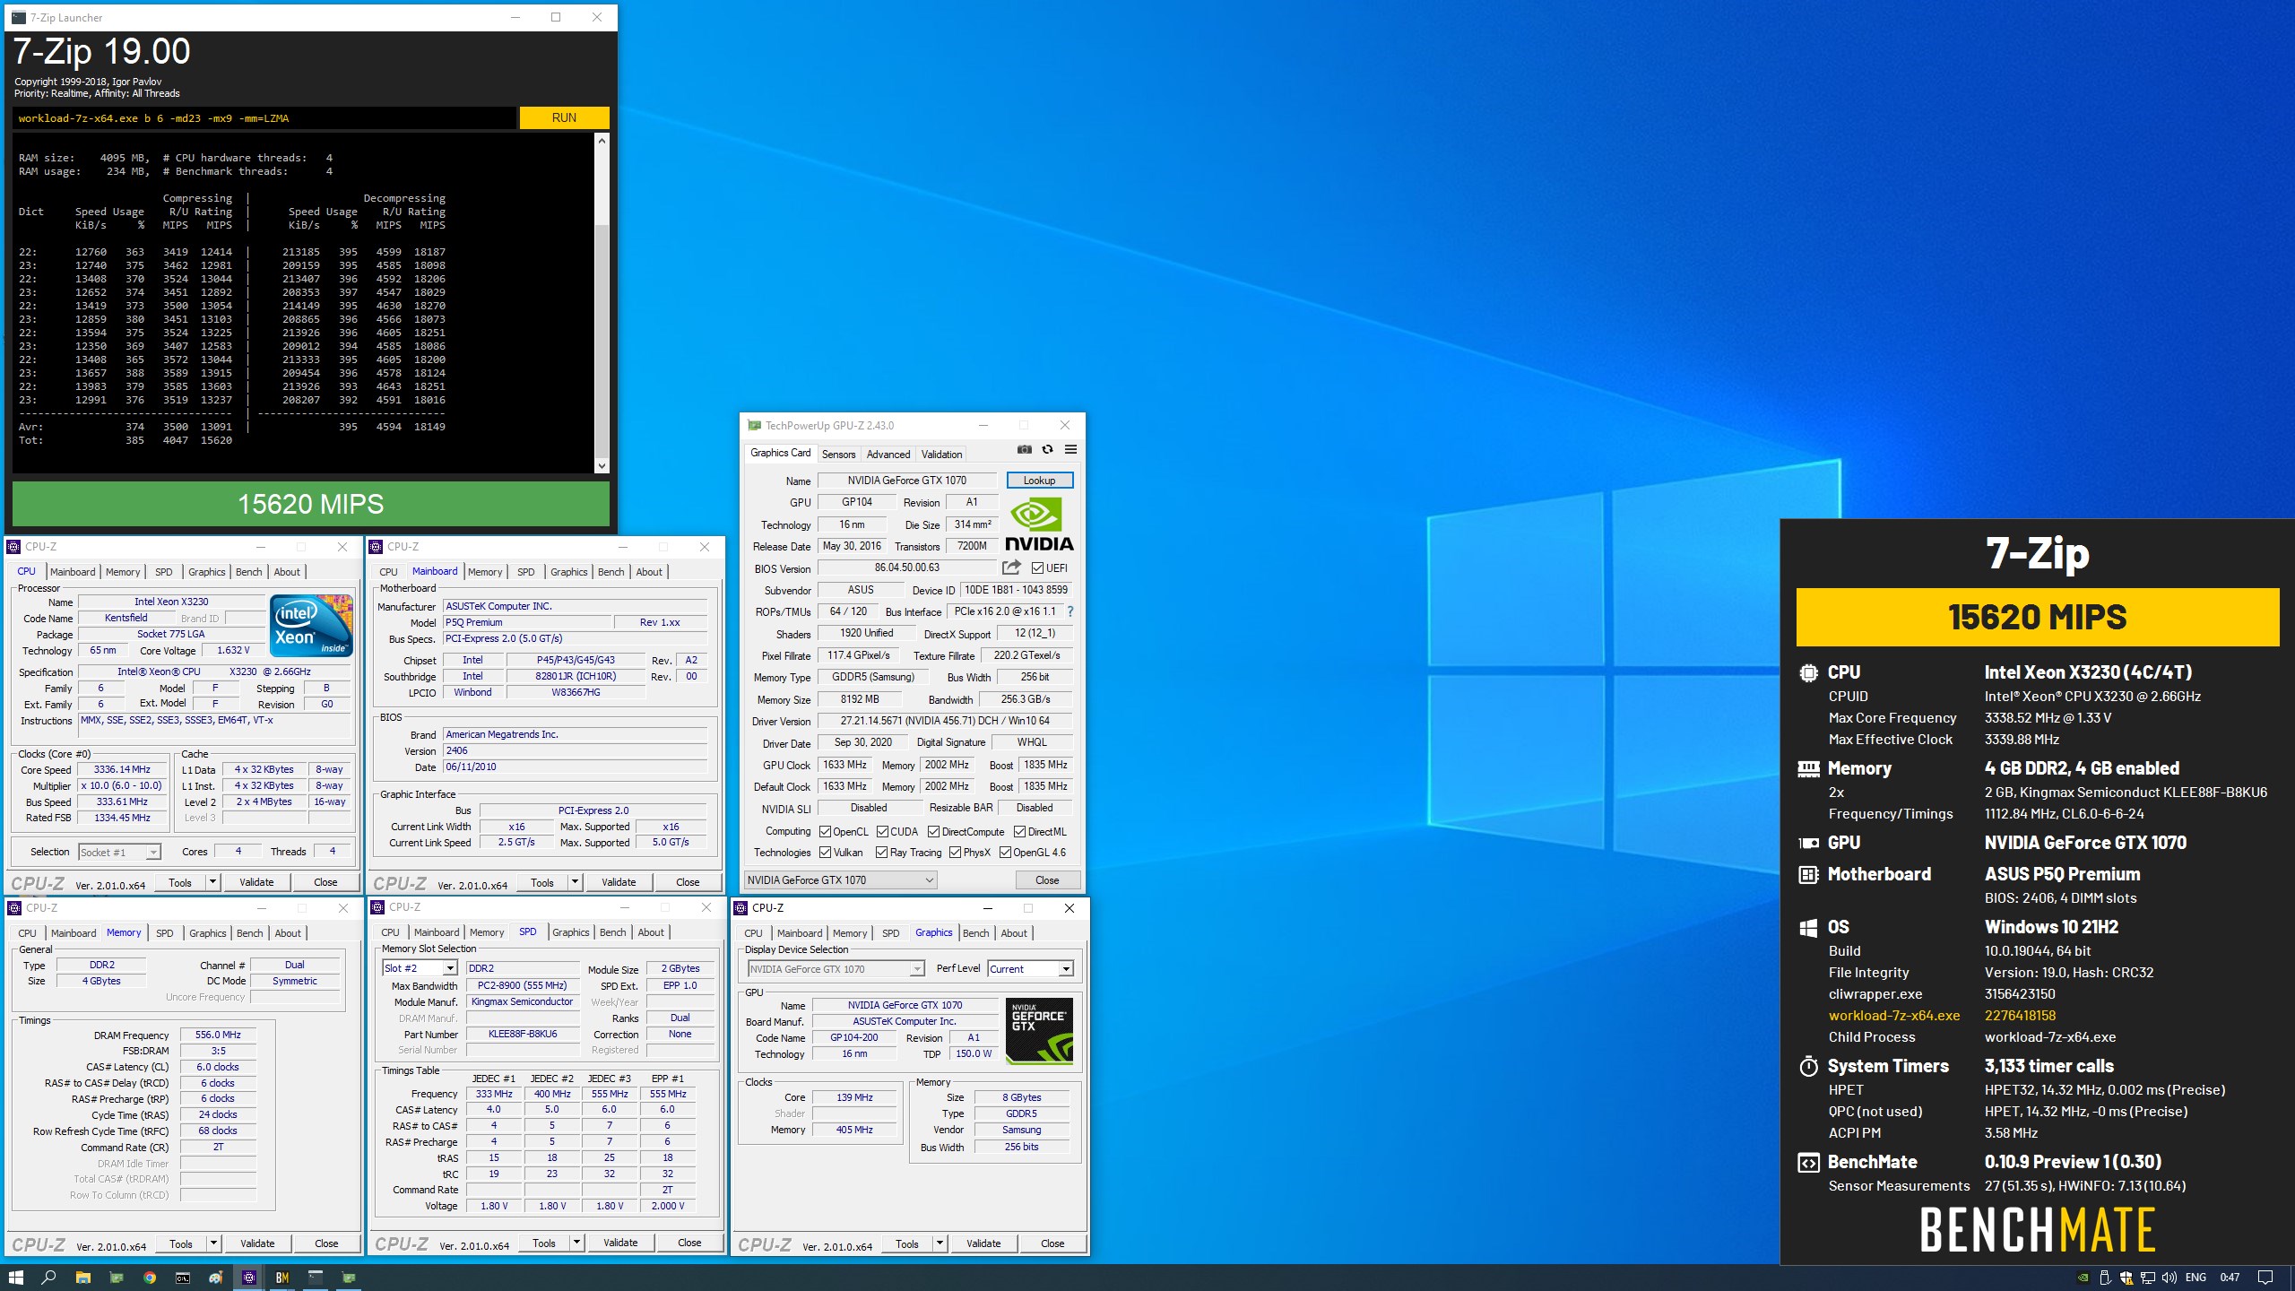
Task: Open the GPU-Z hamburger menu
Action: [1070, 450]
